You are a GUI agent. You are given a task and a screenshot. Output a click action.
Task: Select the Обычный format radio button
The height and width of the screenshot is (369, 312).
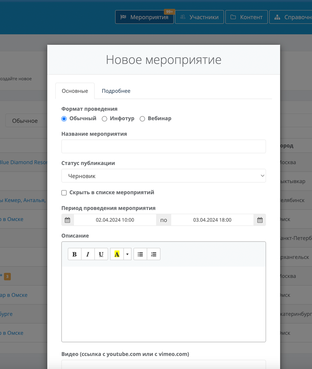(64, 119)
